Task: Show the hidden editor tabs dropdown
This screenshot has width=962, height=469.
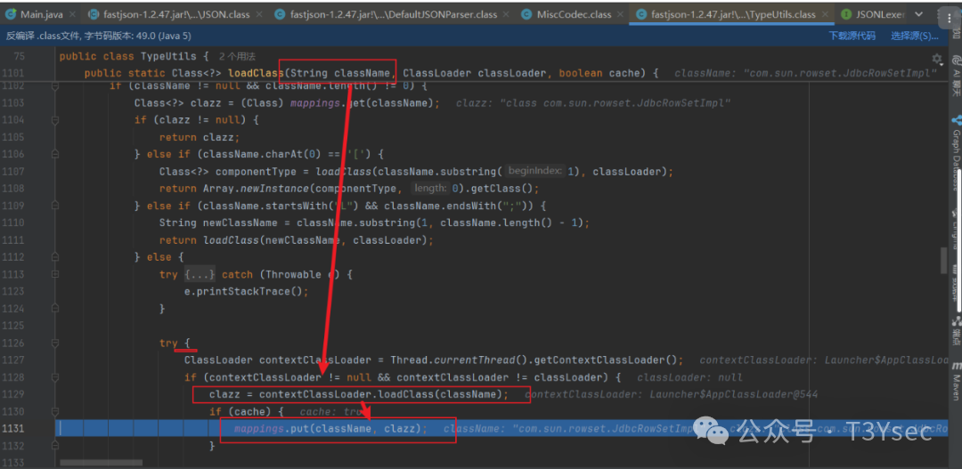Action: pyautogui.click(x=919, y=13)
